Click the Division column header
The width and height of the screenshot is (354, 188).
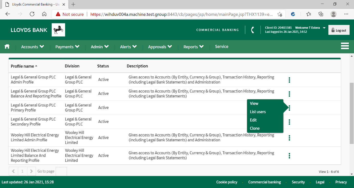72,66
